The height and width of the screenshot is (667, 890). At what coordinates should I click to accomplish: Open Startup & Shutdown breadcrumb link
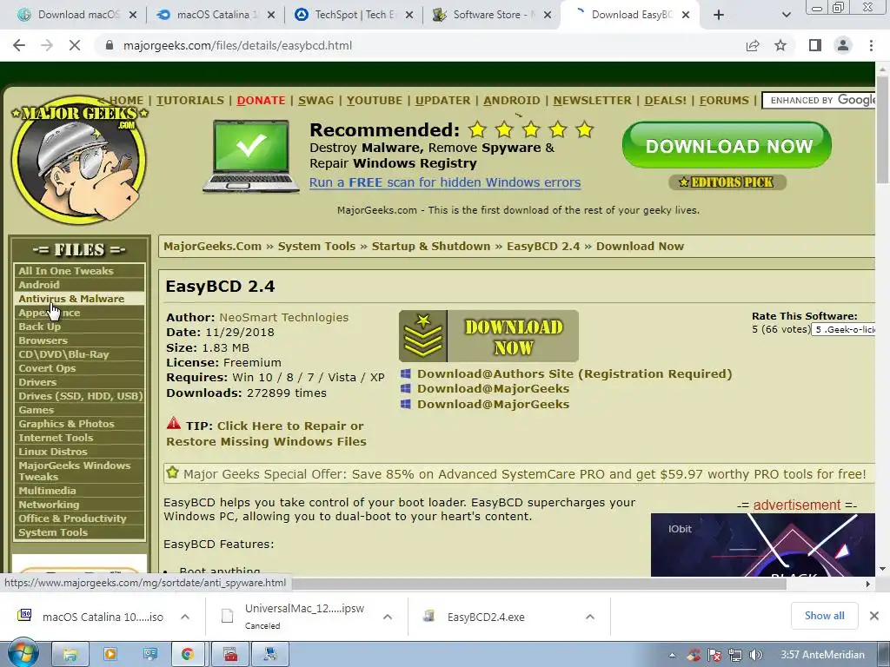tap(431, 246)
